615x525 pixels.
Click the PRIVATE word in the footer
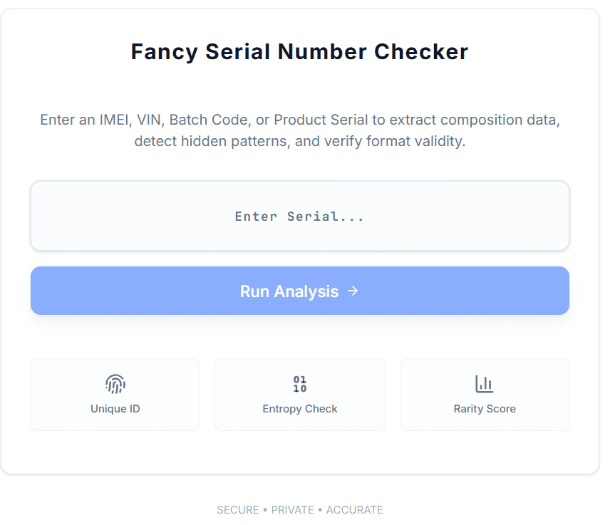click(292, 509)
